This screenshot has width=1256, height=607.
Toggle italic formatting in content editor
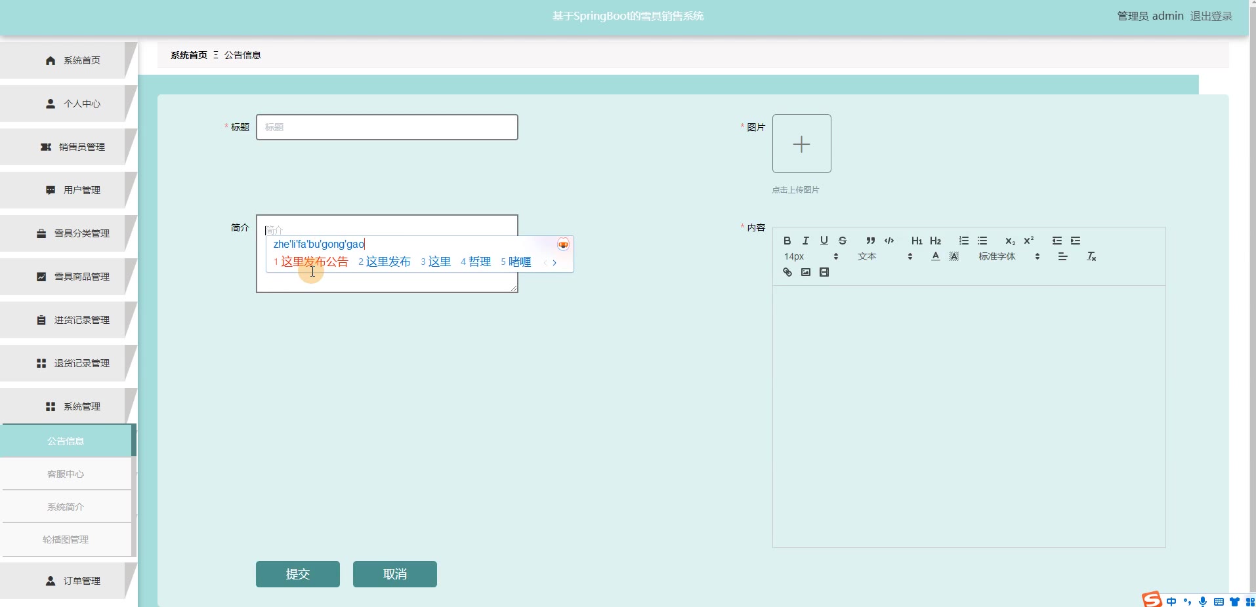tap(806, 241)
